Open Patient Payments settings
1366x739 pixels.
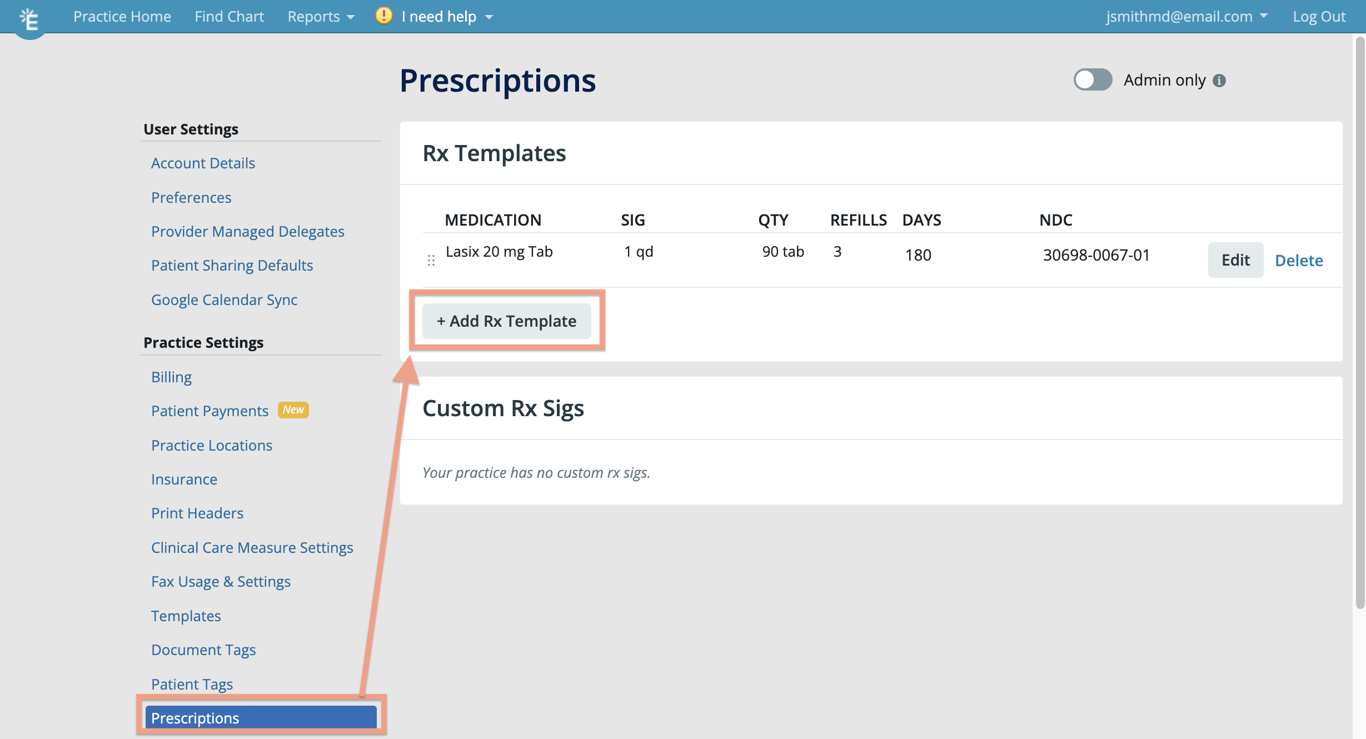tap(210, 411)
